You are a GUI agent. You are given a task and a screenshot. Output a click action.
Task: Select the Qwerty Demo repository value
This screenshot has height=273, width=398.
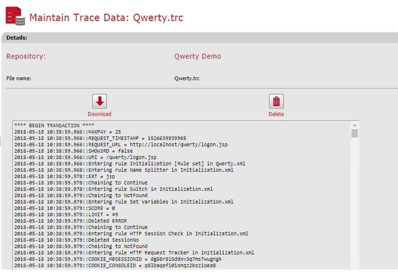click(x=198, y=56)
